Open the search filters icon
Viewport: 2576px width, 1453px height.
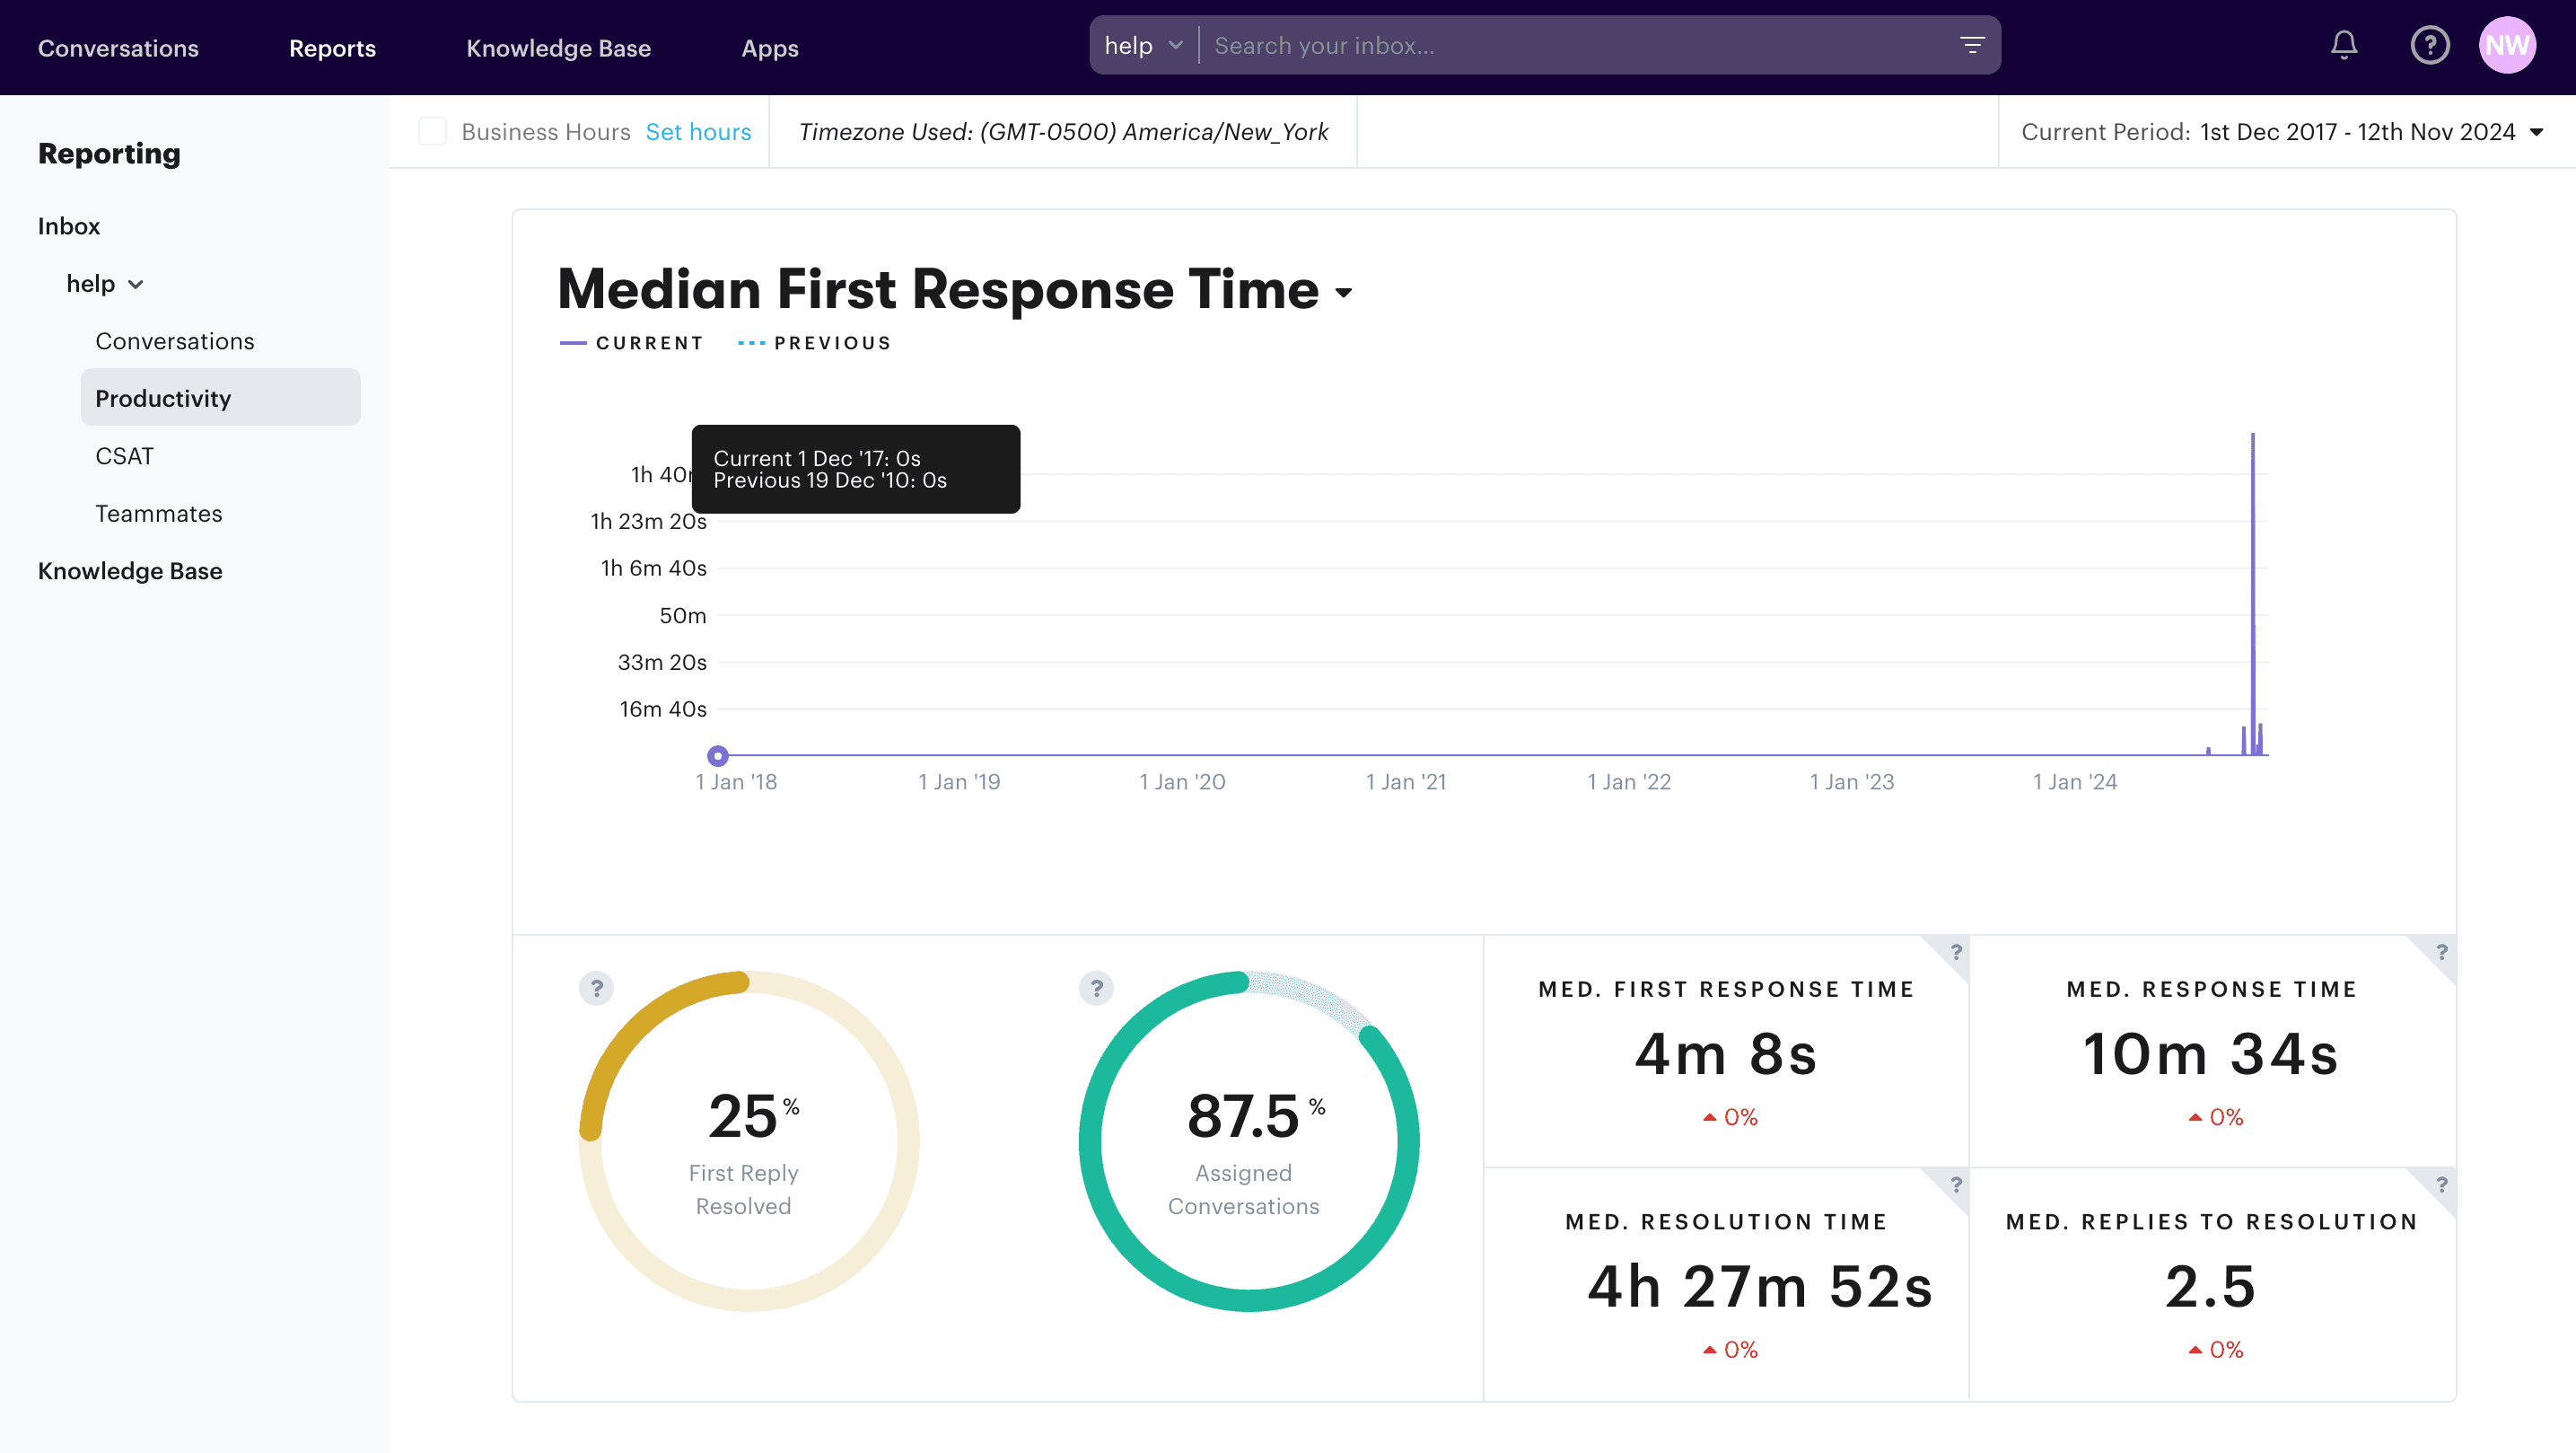point(1972,45)
